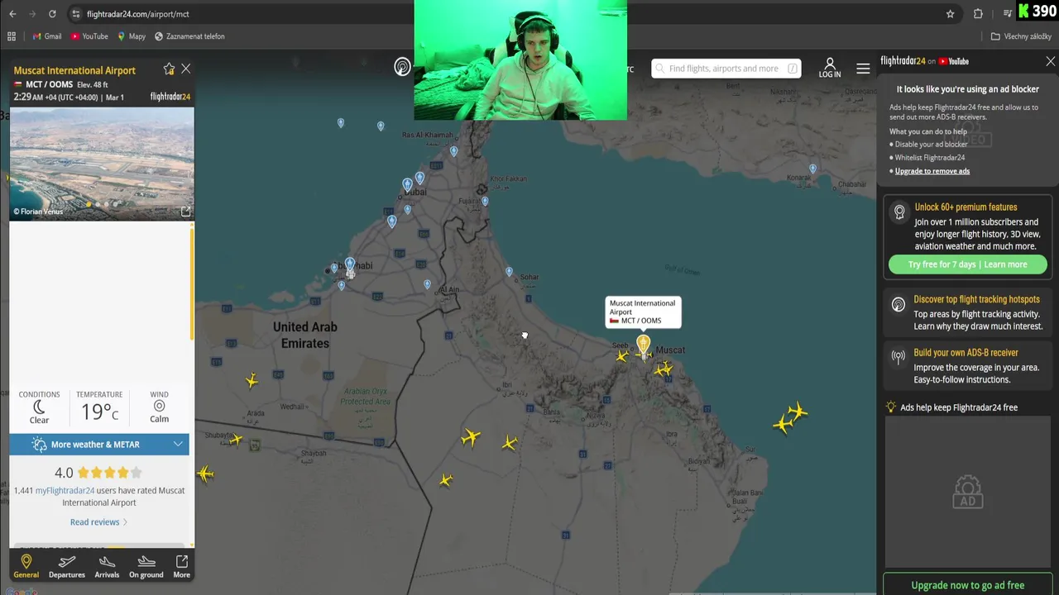Click the LOG IN user icon
The width and height of the screenshot is (1059, 595).
(830, 68)
